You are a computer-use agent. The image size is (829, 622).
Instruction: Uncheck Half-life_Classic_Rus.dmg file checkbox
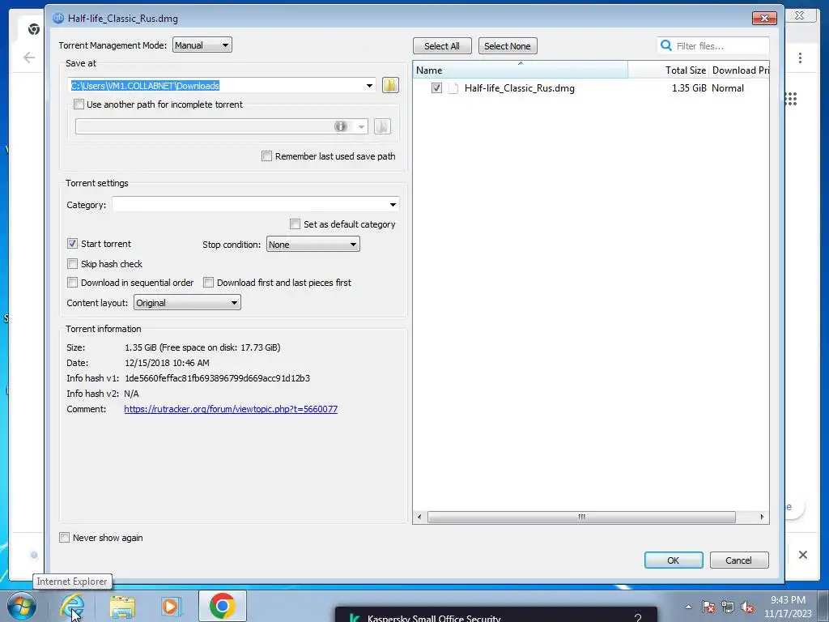436,87
